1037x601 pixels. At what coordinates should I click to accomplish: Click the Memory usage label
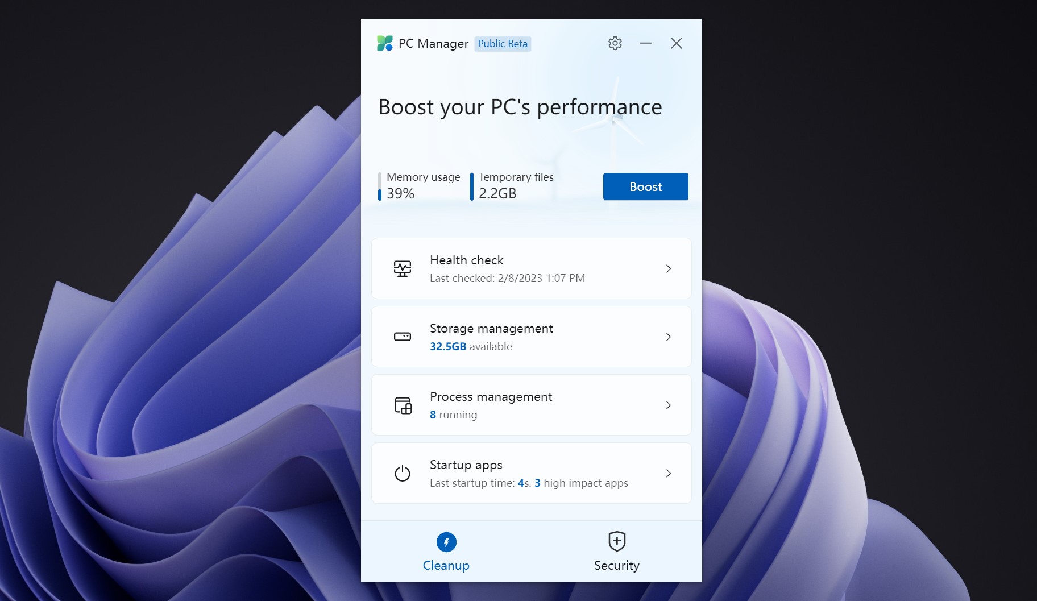pyautogui.click(x=424, y=177)
